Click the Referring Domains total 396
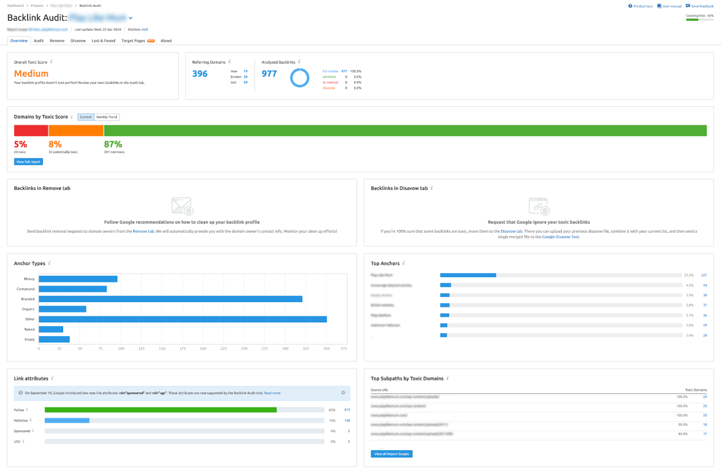This screenshot has height=471, width=722. coord(200,74)
